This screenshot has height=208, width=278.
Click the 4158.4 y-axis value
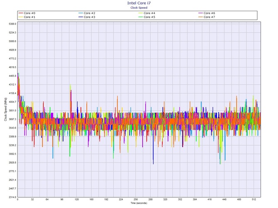pyautogui.click(x=12, y=93)
